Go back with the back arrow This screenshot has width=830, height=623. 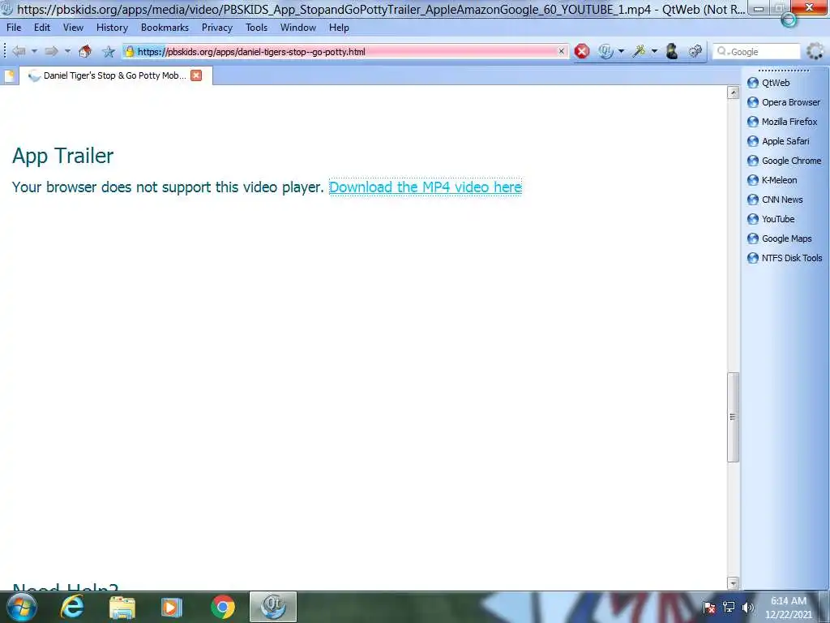click(19, 51)
